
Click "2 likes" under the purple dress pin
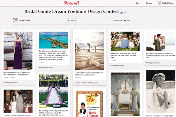pos(6,78)
